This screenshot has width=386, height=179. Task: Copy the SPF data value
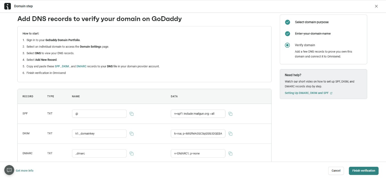(x=231, y=114)
